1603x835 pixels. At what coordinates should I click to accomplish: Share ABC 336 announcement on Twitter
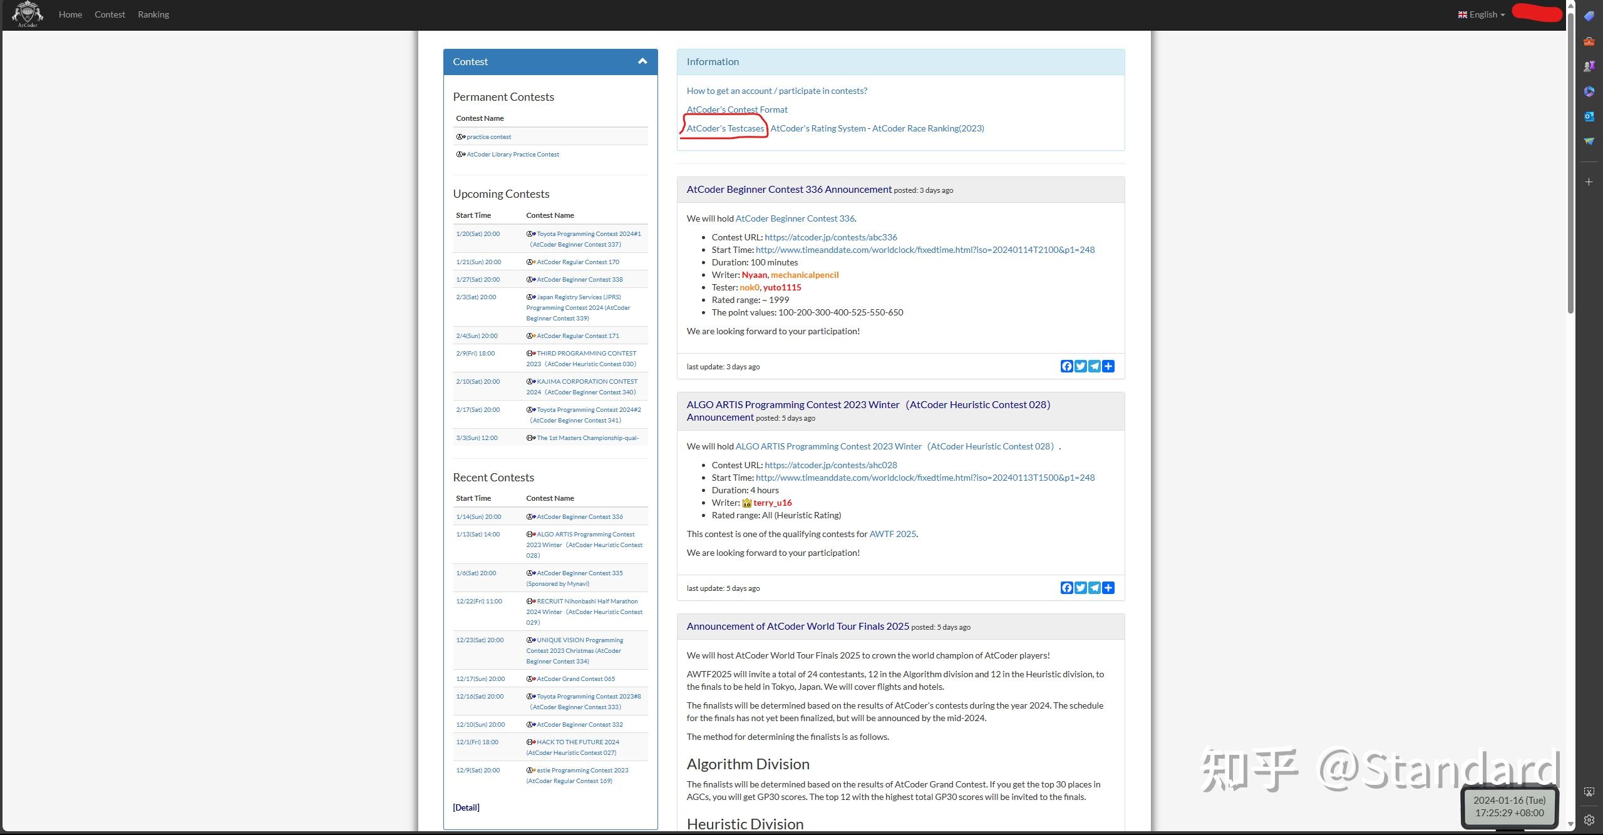(x=1080, y=366)
